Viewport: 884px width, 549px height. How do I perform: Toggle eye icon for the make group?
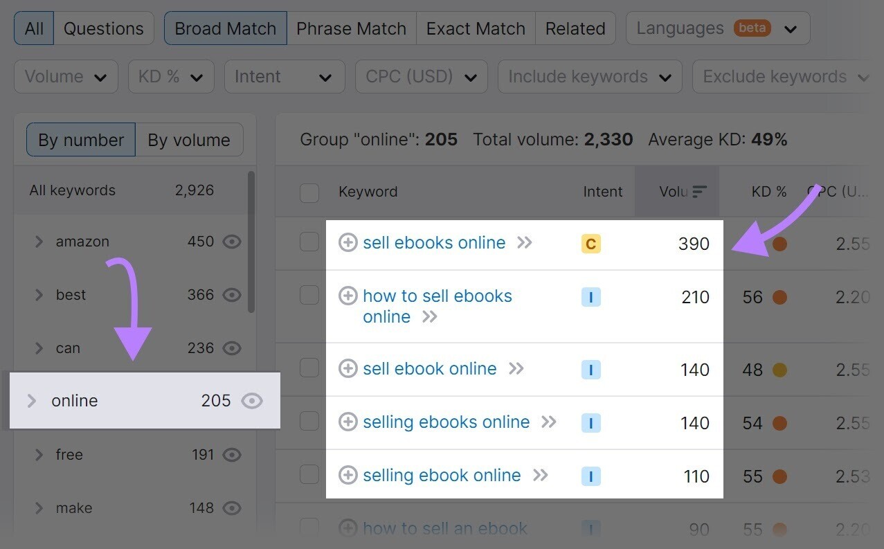[232, 508]
